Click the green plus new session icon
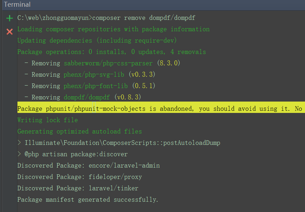Viewport: 305px width, 212px height. click(10, 18)
